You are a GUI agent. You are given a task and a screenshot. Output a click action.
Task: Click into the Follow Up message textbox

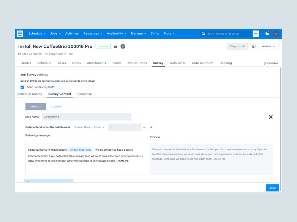tap(87, 159)
